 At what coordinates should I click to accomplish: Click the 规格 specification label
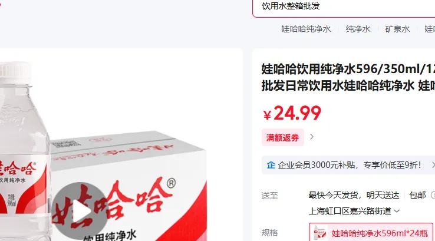pos(269,233)
